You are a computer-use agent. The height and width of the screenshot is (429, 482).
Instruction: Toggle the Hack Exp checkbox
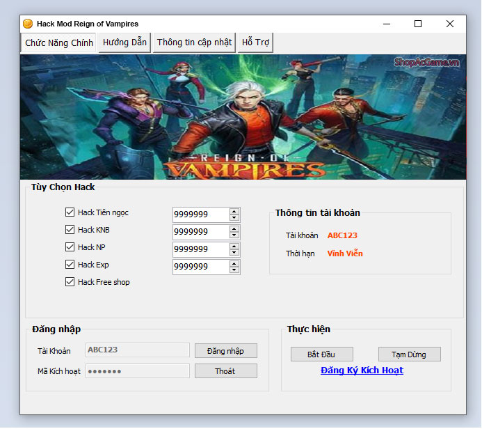pos(70,265)
